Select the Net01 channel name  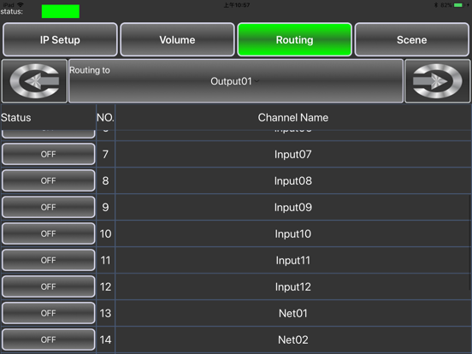293,313
